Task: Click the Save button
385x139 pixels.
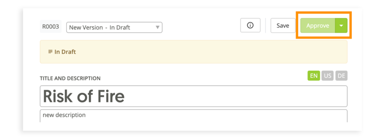Action: [283, 25]
